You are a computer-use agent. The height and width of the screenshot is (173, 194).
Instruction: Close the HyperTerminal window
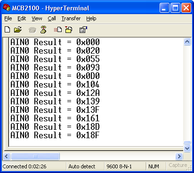click(186, 8)
